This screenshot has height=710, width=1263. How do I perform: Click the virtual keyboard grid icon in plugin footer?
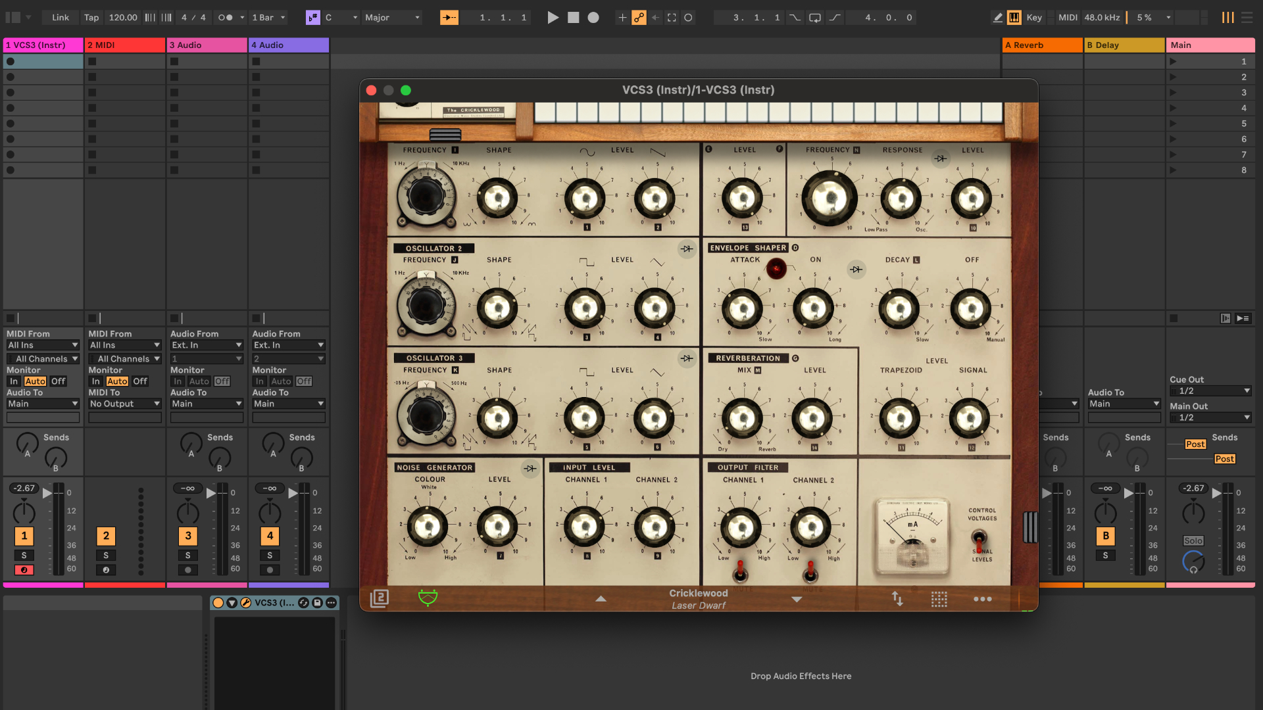point(939,599)
